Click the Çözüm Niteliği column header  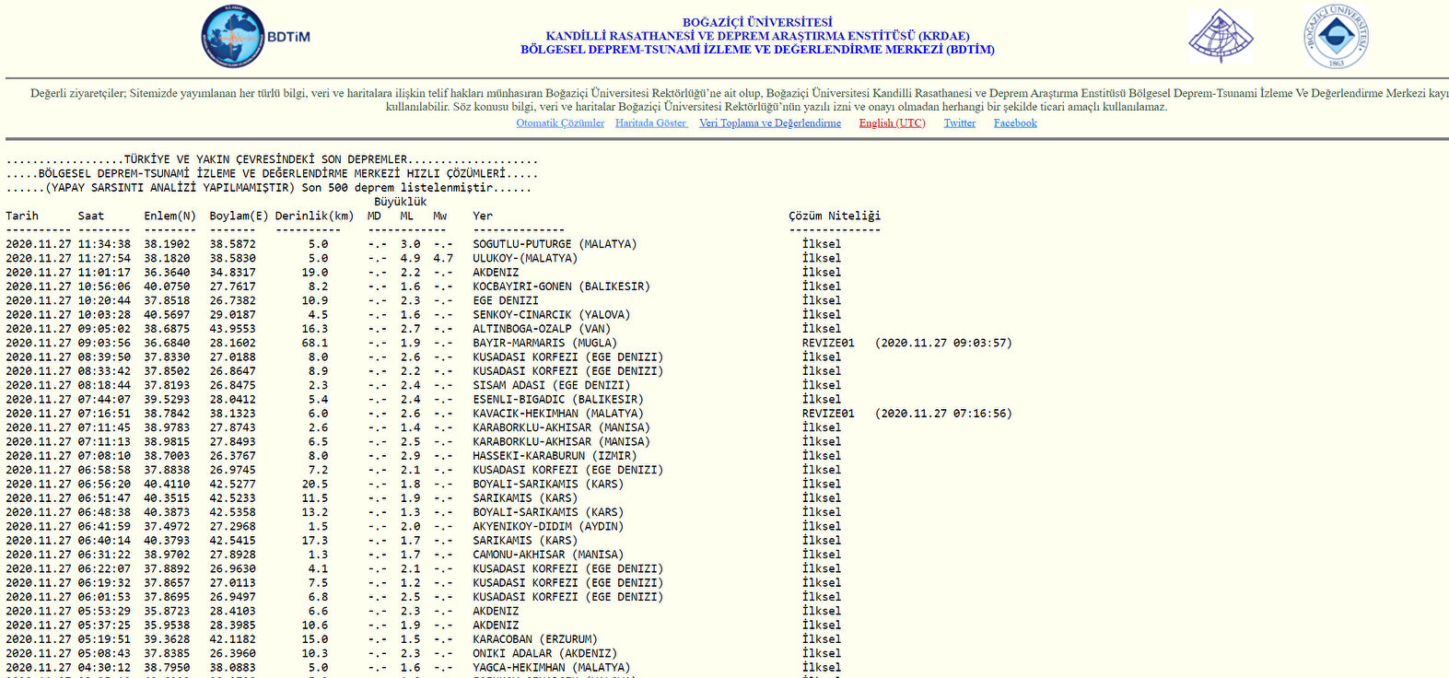pyautogui.click(x=834, y=216)
